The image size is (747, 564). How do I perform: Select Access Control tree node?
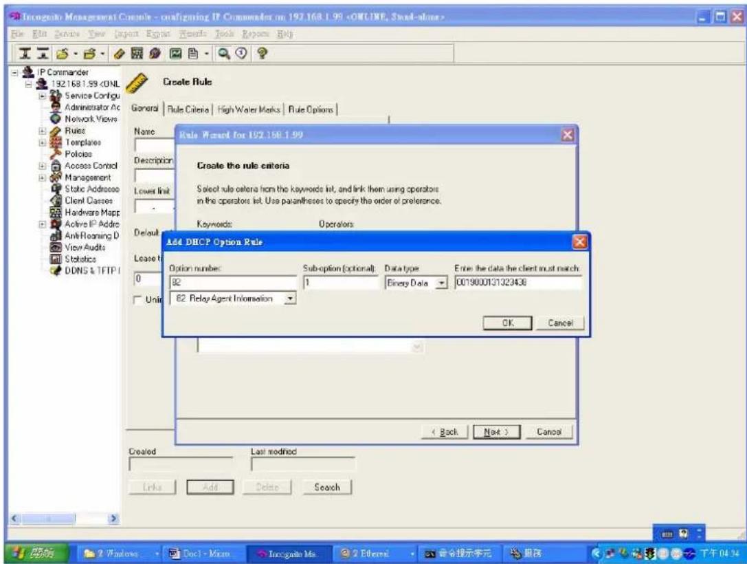pyautogui.click(x=91, y=166)
